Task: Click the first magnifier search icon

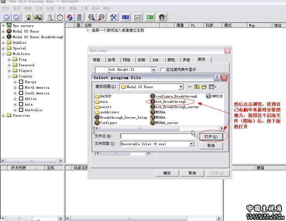Action: coord(91,17)
